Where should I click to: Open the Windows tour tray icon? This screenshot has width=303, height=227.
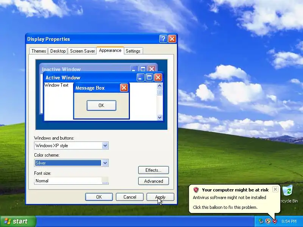pyautogui.click(x=268, y=221)
